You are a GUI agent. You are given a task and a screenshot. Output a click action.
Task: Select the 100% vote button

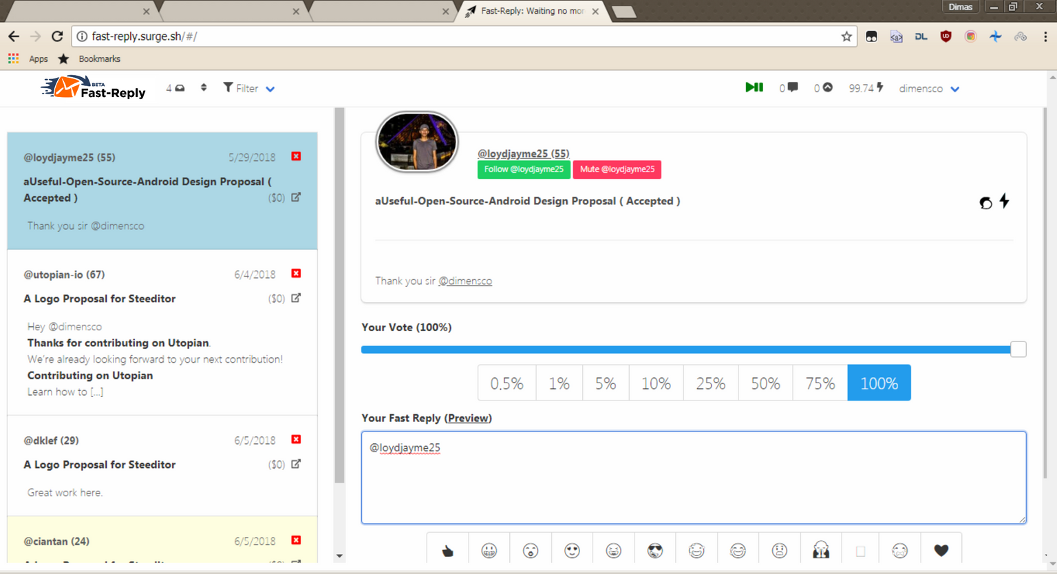pos(879,383)
